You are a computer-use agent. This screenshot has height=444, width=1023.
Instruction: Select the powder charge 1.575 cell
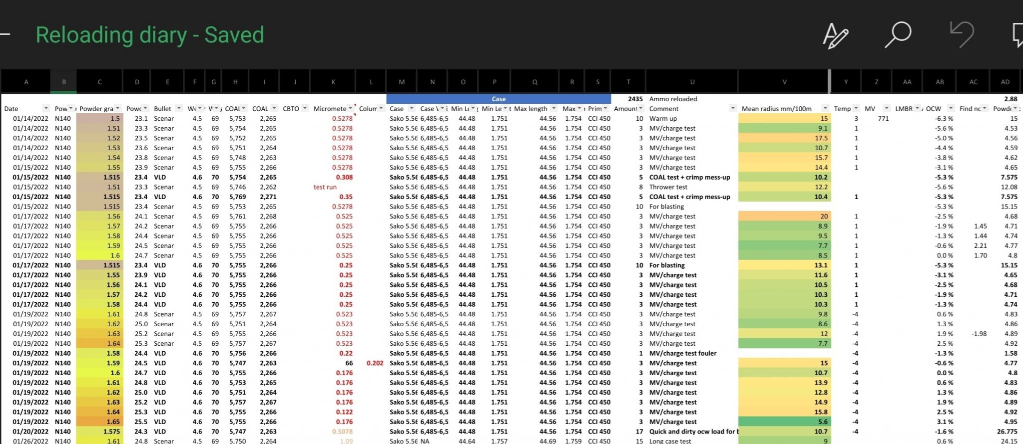coord(99,432)
